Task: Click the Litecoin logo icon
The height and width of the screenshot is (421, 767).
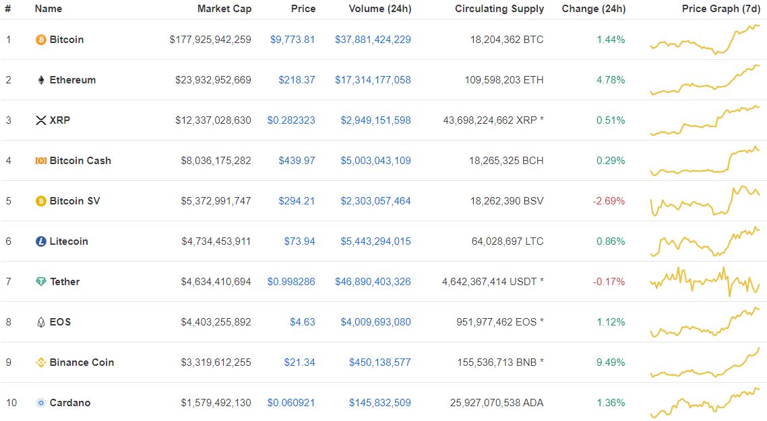Action: coord(41,241)
